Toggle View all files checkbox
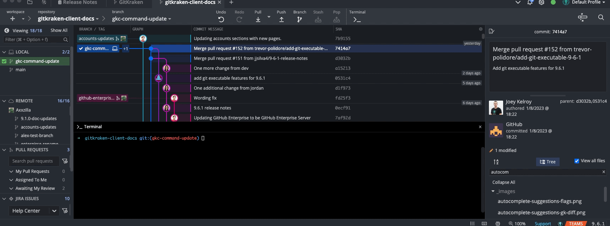The image size is (610, 226). tap(577, 161)
